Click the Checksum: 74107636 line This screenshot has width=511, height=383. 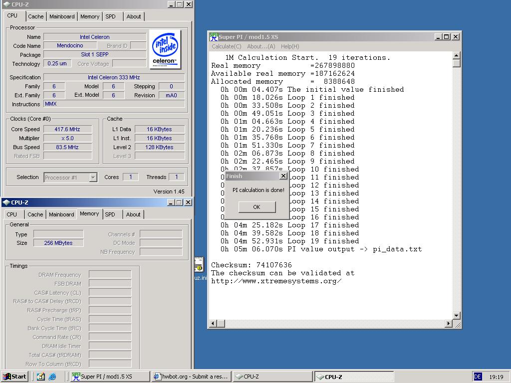click(x=252, y=265)
